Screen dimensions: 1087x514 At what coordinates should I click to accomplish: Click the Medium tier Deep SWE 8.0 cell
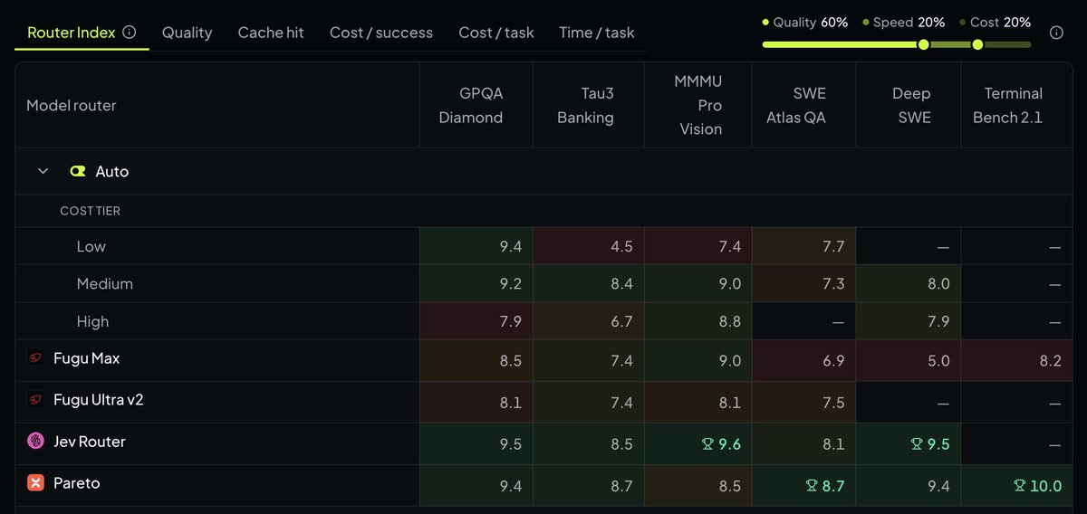(x=909, y=284)
